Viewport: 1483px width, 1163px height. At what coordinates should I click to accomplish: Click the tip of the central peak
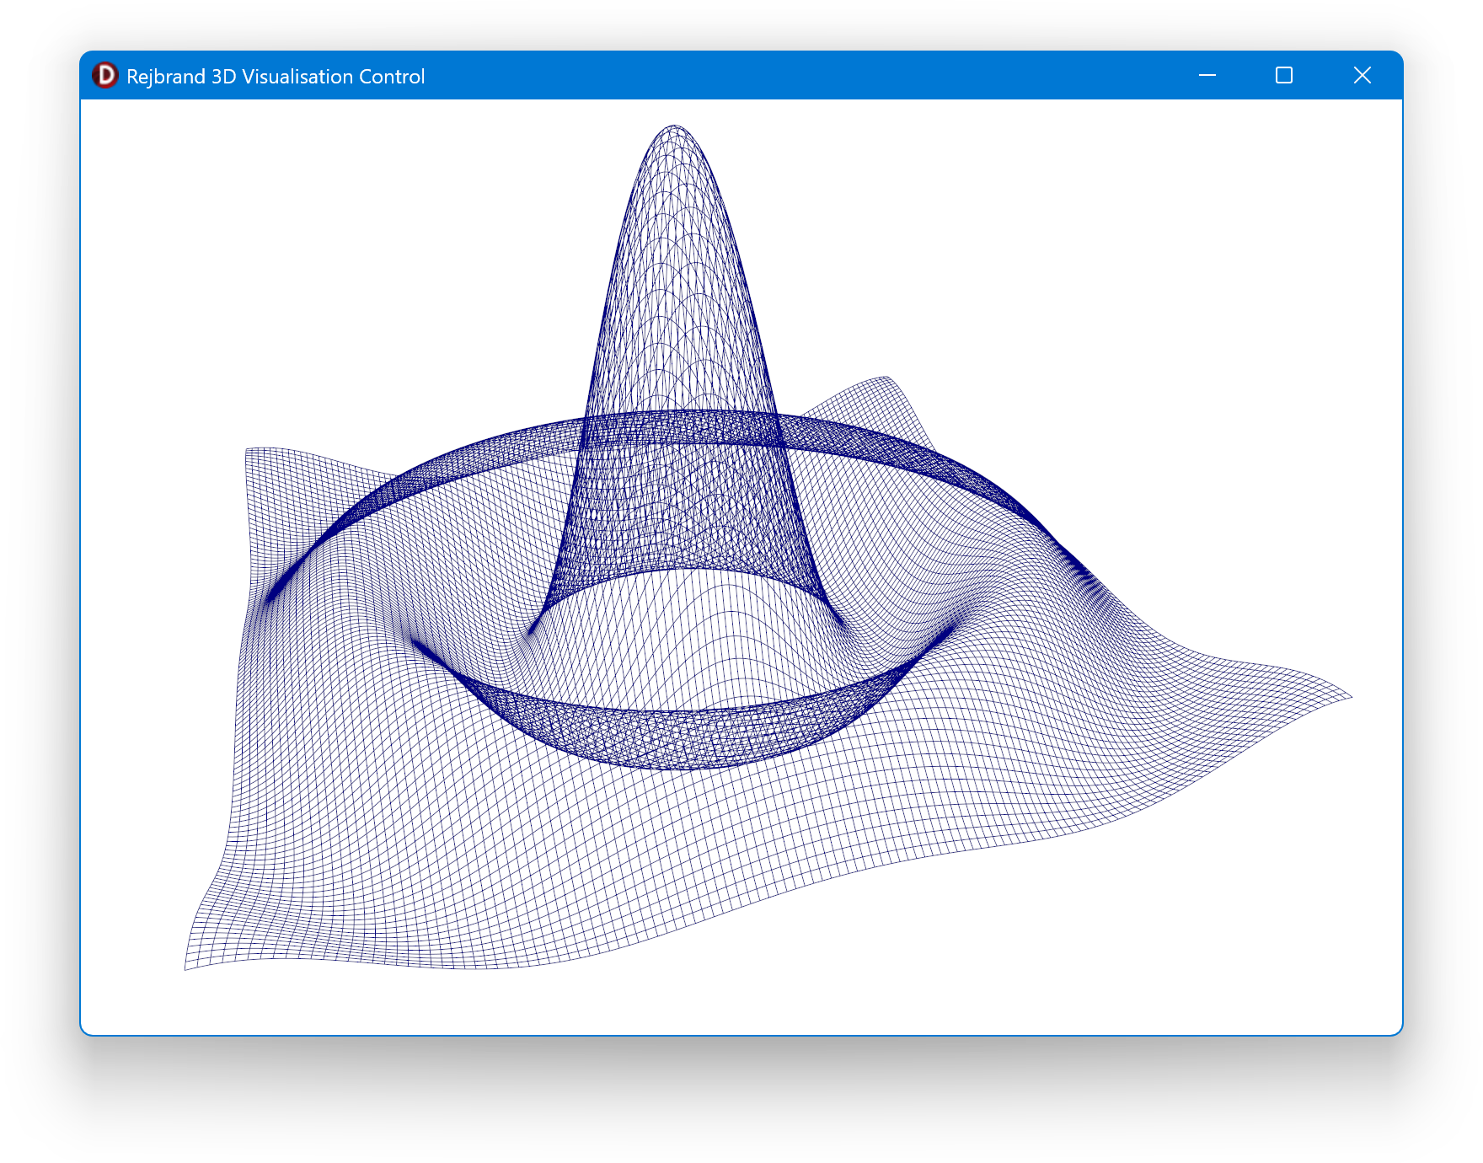coord(674,127)
